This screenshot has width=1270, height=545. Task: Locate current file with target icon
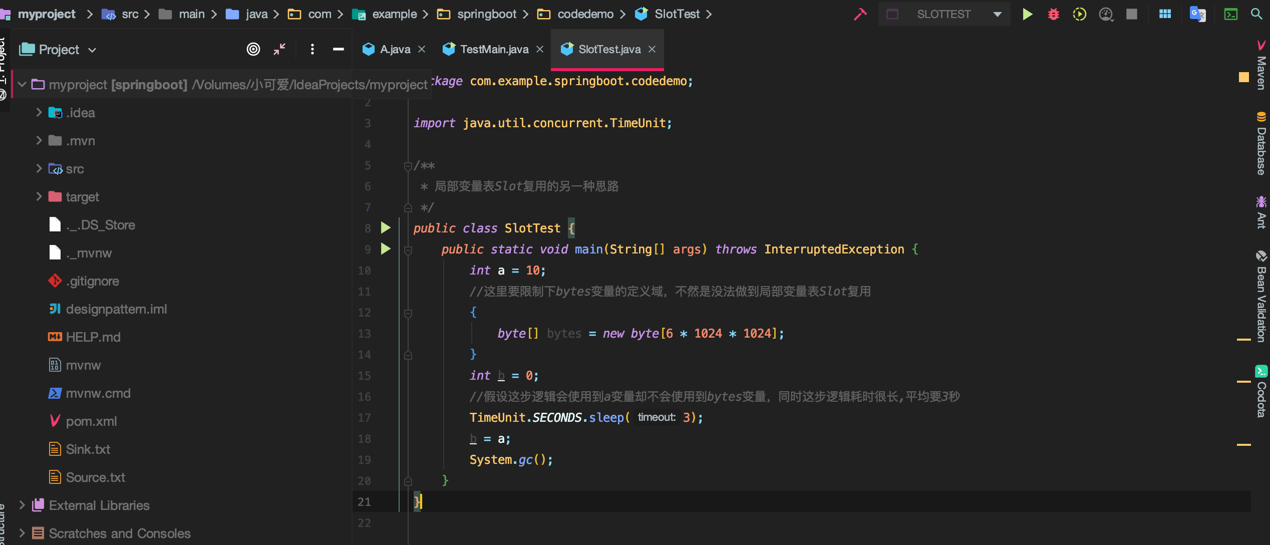[253, 49]
